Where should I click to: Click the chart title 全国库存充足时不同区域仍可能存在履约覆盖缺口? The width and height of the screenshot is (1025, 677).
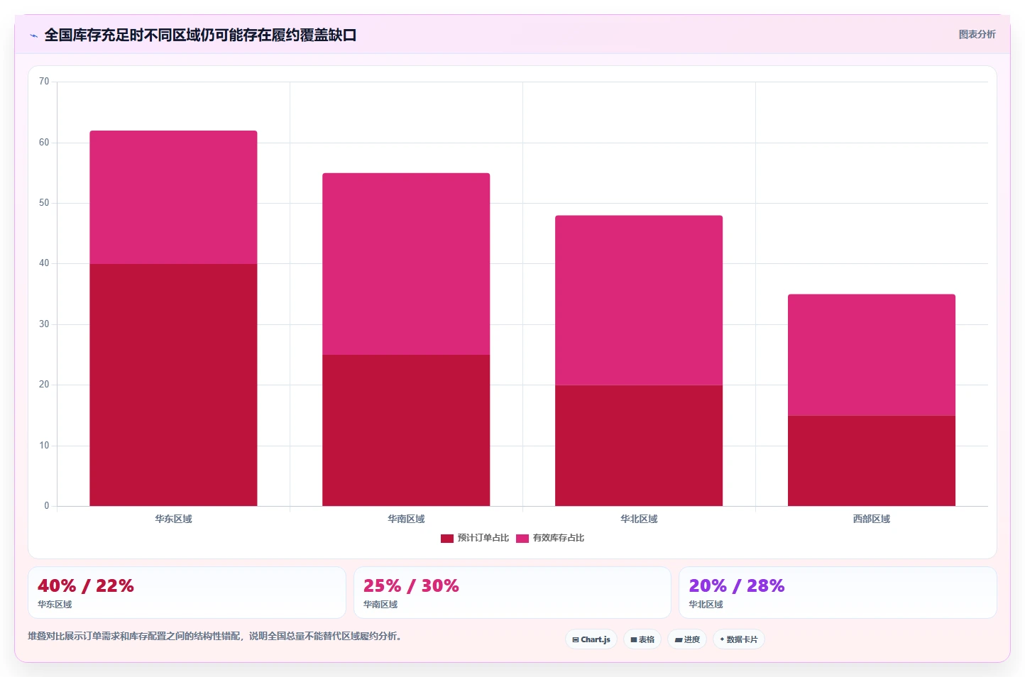pyautogui.click(x=200, y=35)
